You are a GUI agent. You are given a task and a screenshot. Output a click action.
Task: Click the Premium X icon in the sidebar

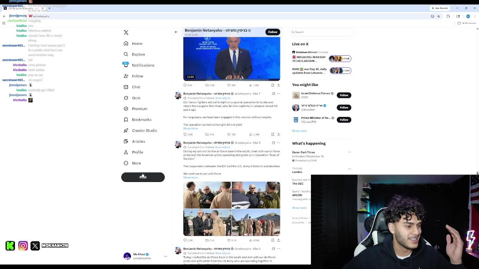(126, 109)
